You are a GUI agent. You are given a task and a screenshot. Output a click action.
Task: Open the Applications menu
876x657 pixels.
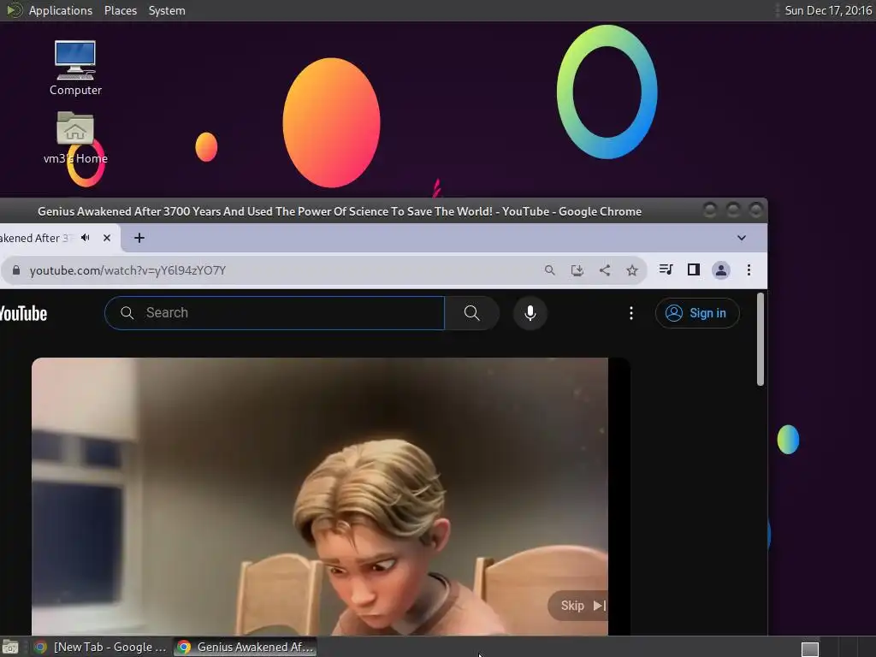coord(61,10)
